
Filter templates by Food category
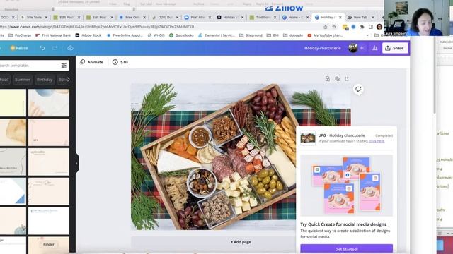(4, 80)
